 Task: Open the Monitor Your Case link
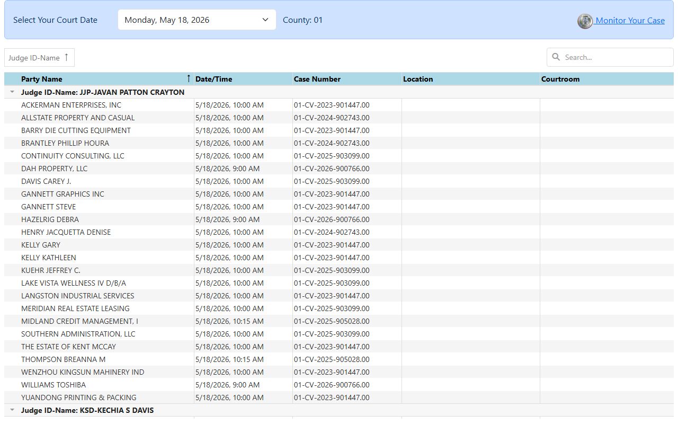630,21
